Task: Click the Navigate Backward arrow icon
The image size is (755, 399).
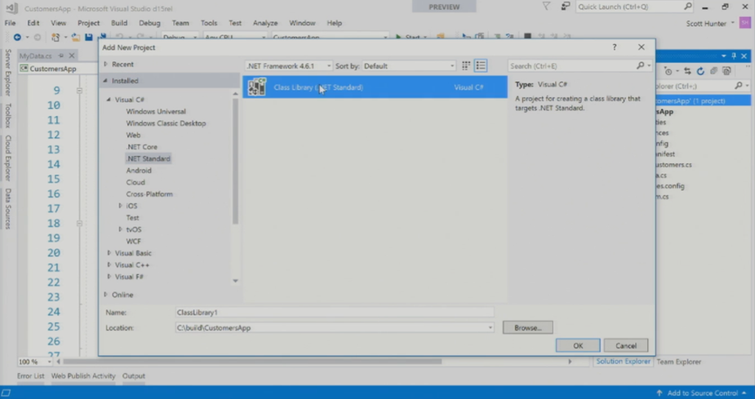Action: pos(18,37)
